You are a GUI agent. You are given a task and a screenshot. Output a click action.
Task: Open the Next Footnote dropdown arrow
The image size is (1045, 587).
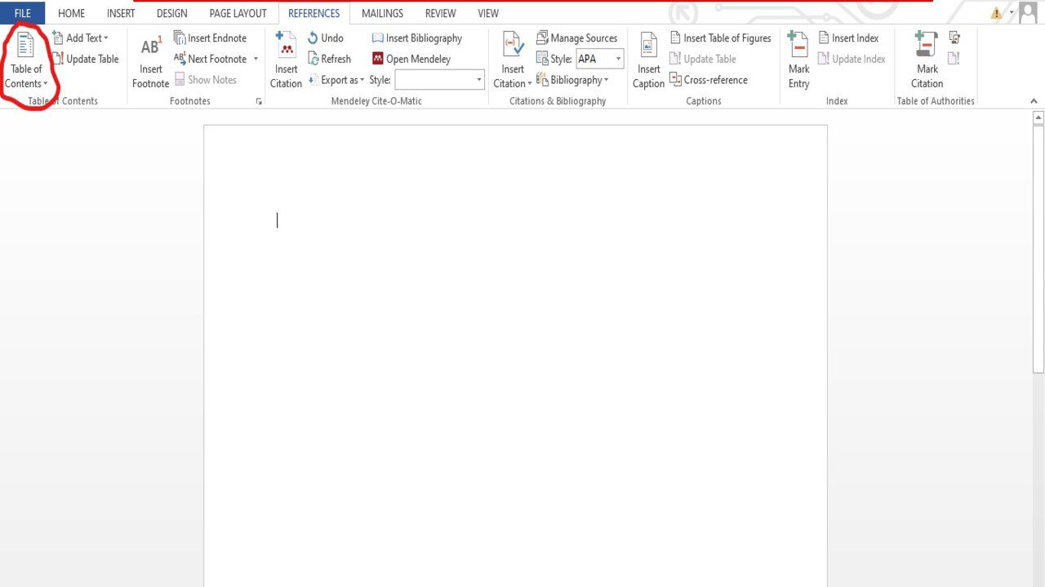(256, 59)
